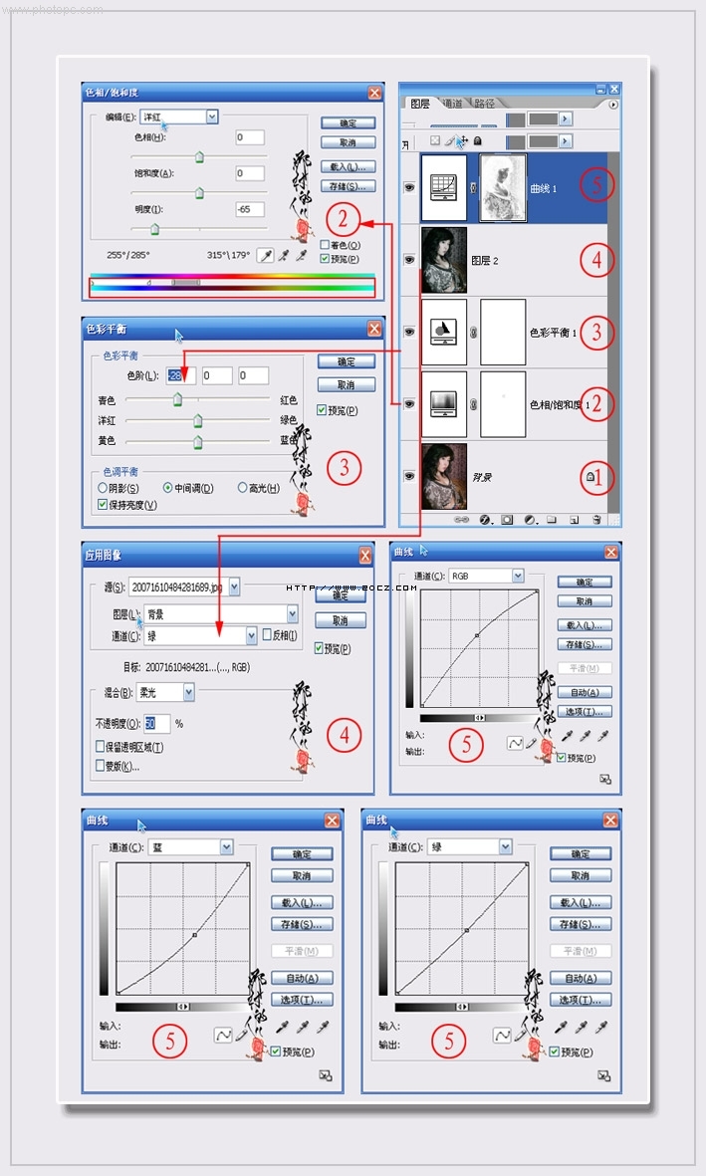Click 取消 in Apply Image dialog
The height and width of the screenshot is (1176, 706).
(340, 621)
